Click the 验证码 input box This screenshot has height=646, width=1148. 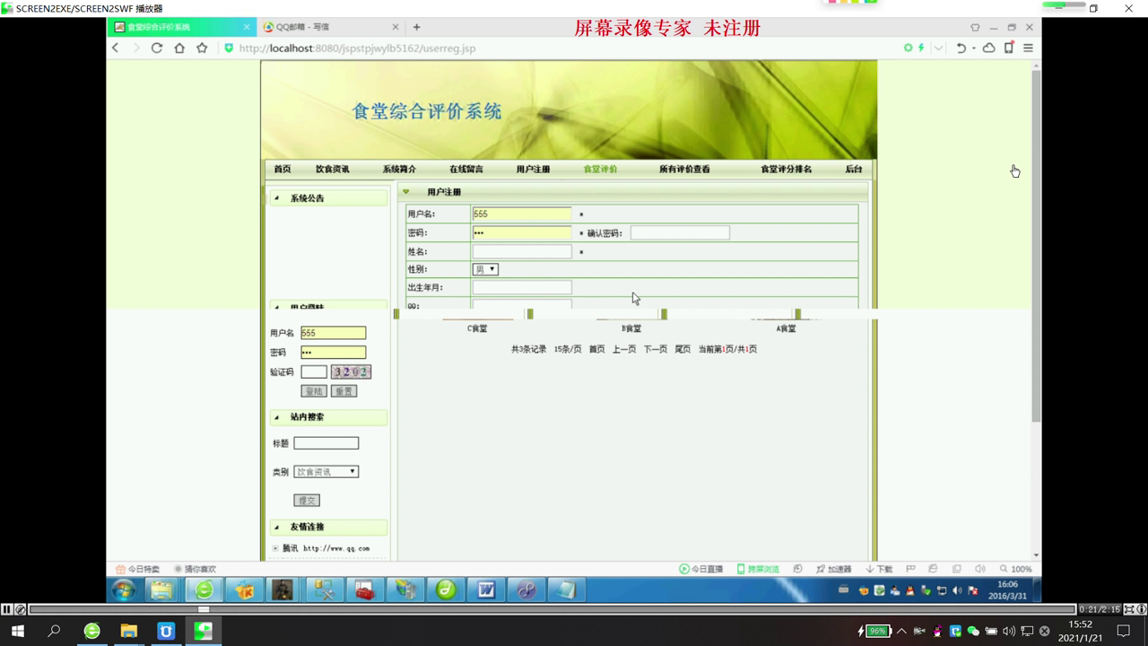point(314,371)
